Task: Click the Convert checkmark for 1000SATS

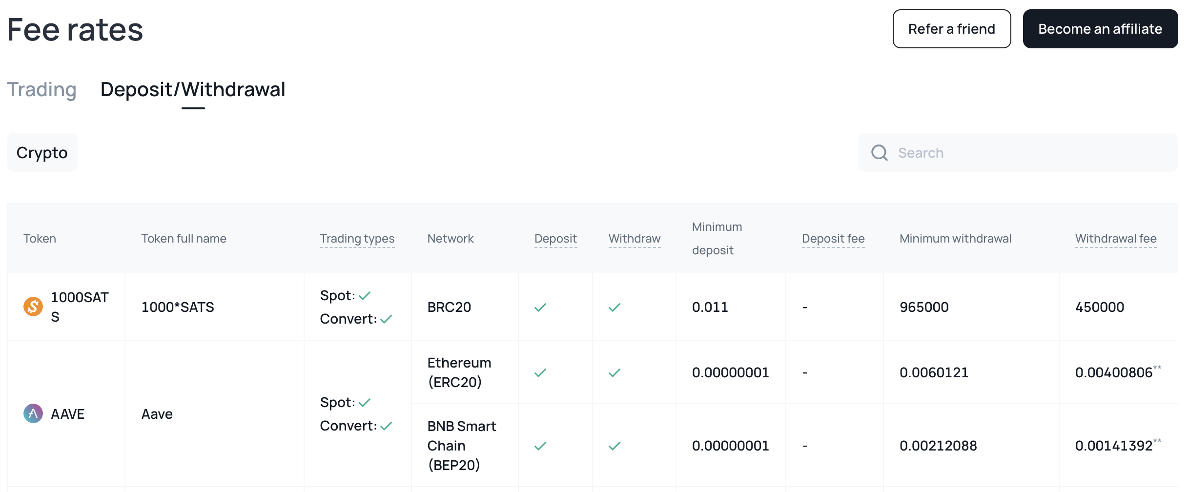Action: click(386, 319)
